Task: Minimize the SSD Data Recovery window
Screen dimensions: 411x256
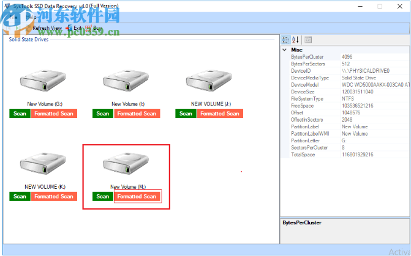Action: tap(360, 6)
